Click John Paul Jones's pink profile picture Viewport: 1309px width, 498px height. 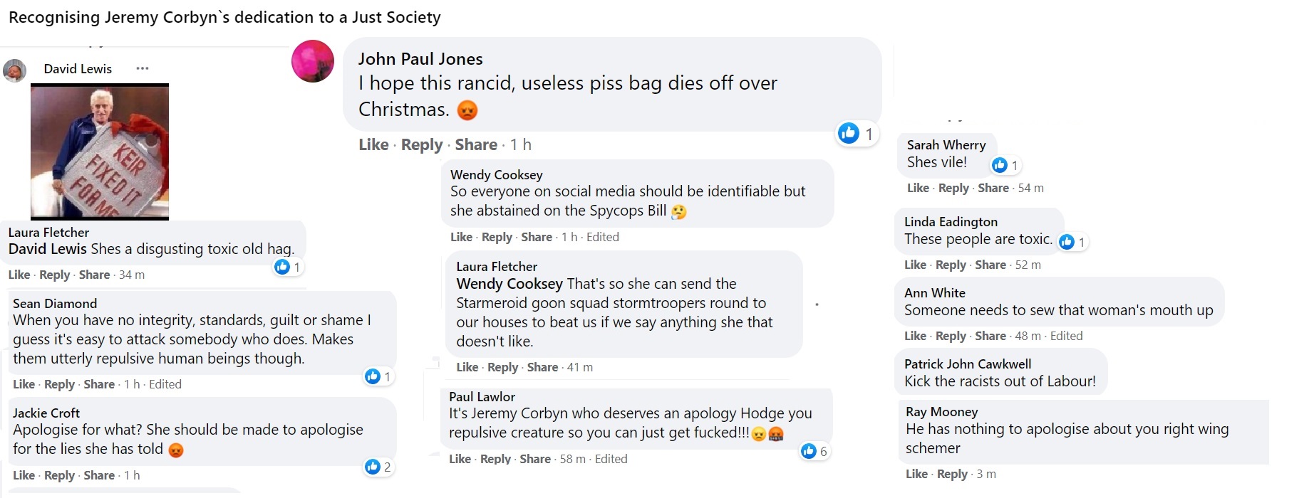313,61
